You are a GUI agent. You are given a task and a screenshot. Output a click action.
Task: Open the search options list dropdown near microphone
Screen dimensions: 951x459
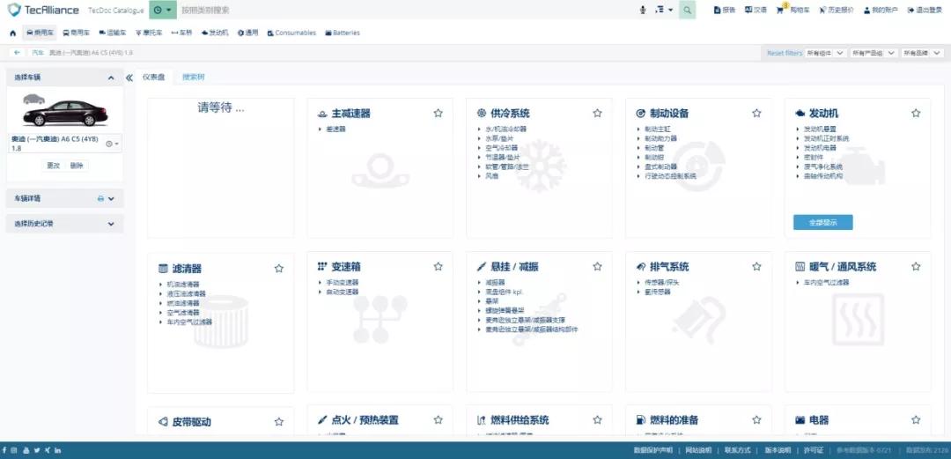(x=665, y=10)
